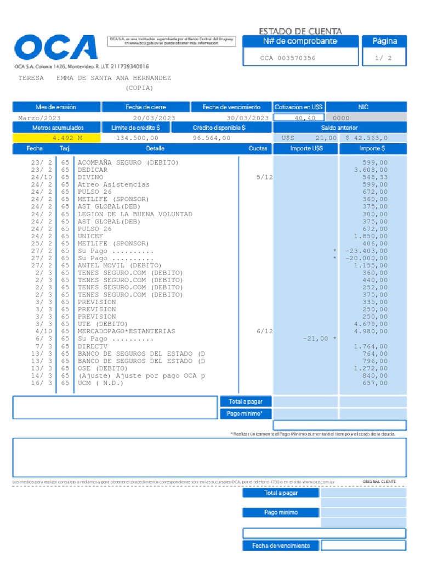Select UCM ( N.D.) transaction
Screen dimensions: 421x562
[x=100, y=383]
